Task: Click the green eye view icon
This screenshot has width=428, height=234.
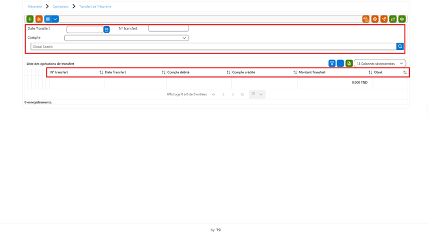Action: tap(402, 19)
